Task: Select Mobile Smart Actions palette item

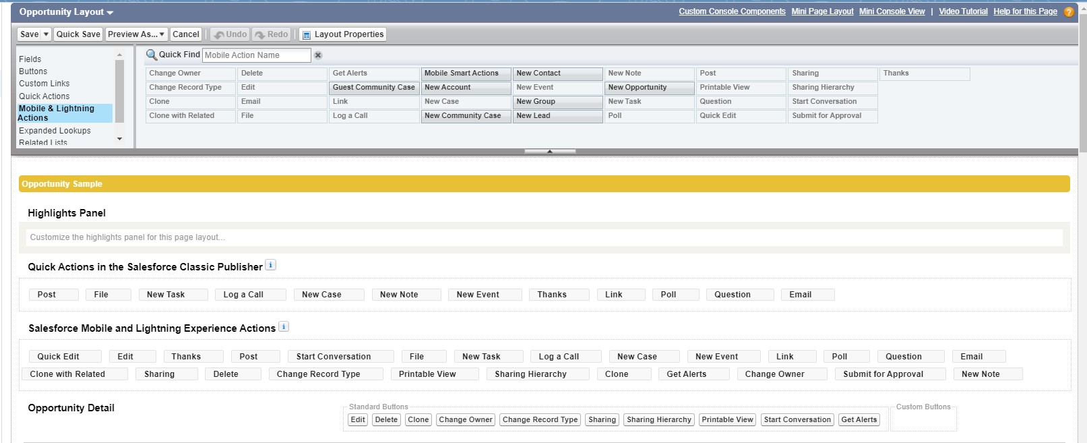Action: [x=466, y=73]
